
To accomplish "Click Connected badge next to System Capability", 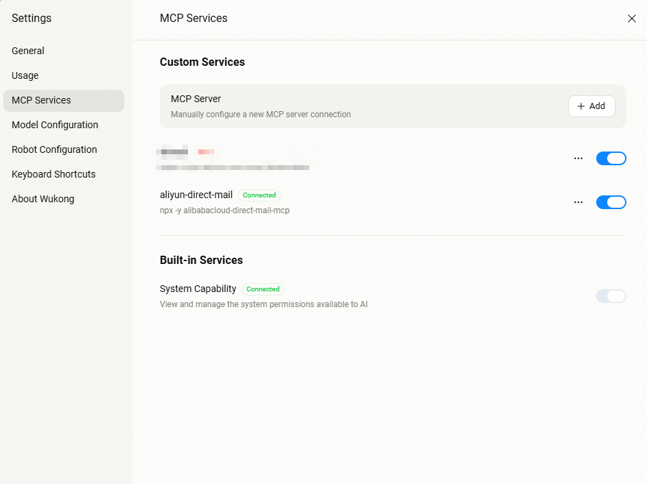I will 263,289.
